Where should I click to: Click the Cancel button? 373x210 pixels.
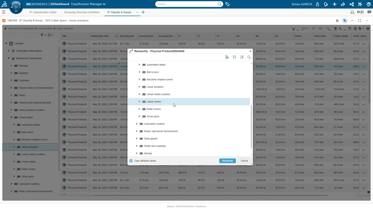244,161
